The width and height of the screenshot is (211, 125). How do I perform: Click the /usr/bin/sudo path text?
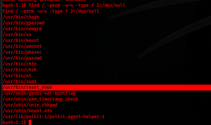[x=20, y=81]
